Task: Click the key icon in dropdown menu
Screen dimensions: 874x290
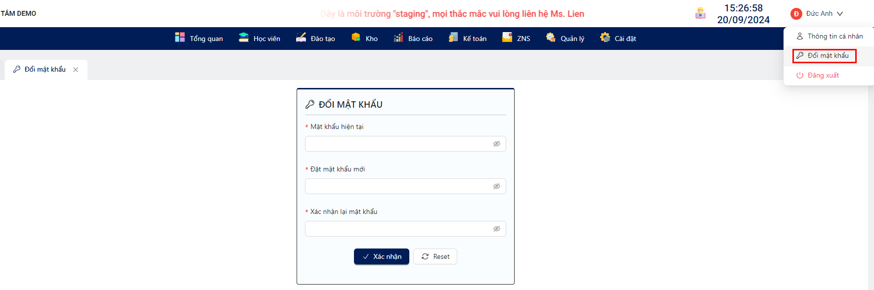Action: [x=800, y=55]
